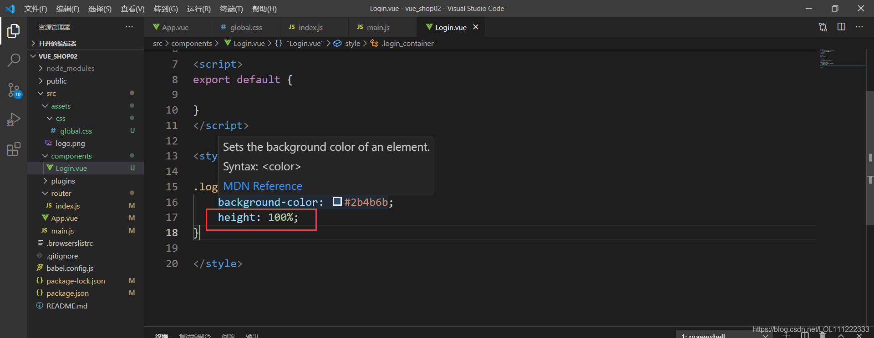Open index.js under router folder
874x338 pixels.
(x=86, y=206)
